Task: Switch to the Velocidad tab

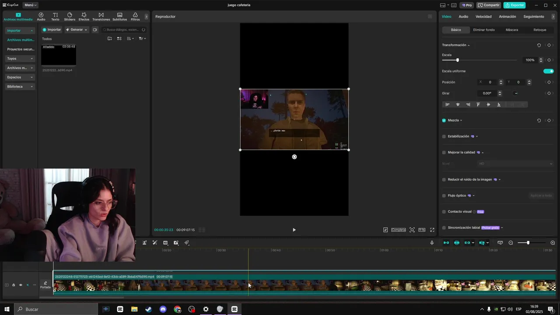Action: coord(483,17)
